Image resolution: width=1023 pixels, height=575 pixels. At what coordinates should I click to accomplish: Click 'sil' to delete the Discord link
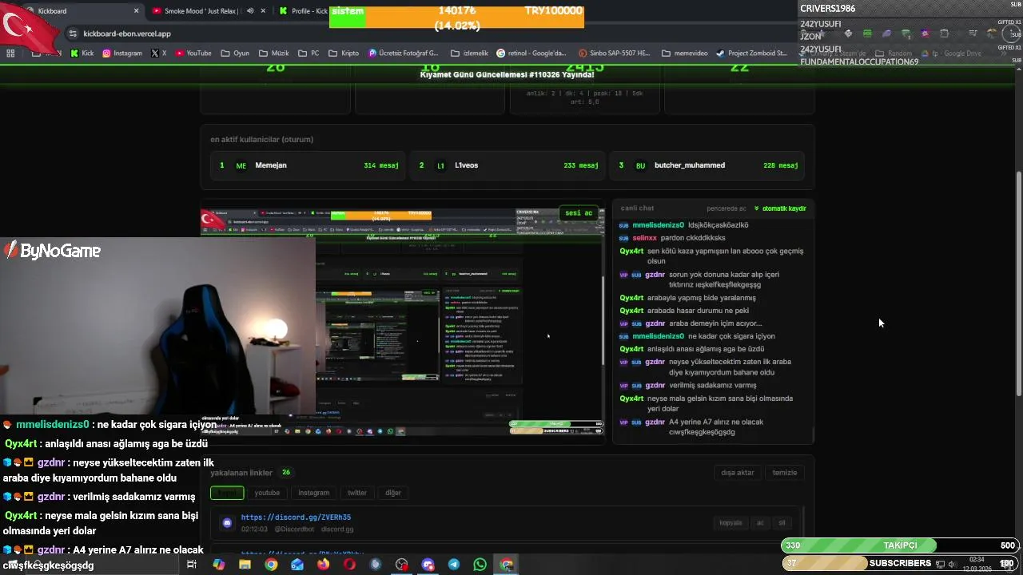point(782,523)
